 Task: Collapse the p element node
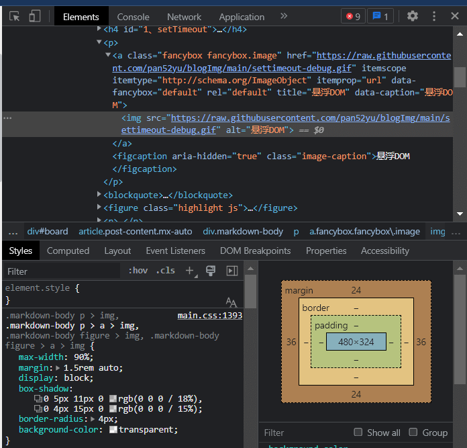(x=99, y=42)
